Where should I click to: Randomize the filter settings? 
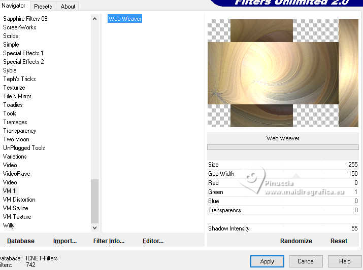pyautogui.click(x=296, y=241)
